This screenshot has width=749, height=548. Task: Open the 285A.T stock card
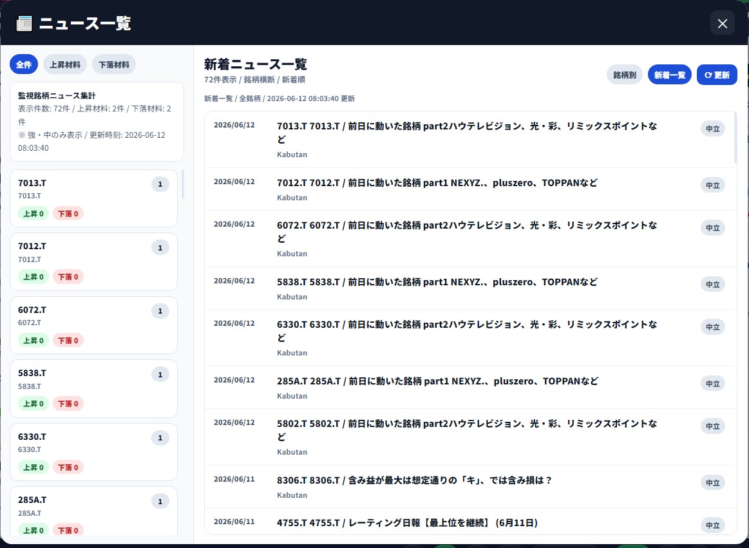(x=93, y=511)
